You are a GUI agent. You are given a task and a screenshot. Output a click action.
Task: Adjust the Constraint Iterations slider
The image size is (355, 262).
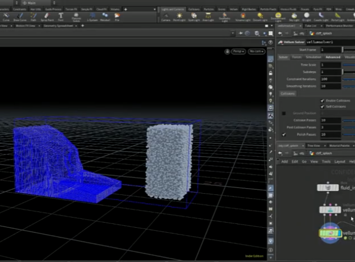tap(349, 79)
